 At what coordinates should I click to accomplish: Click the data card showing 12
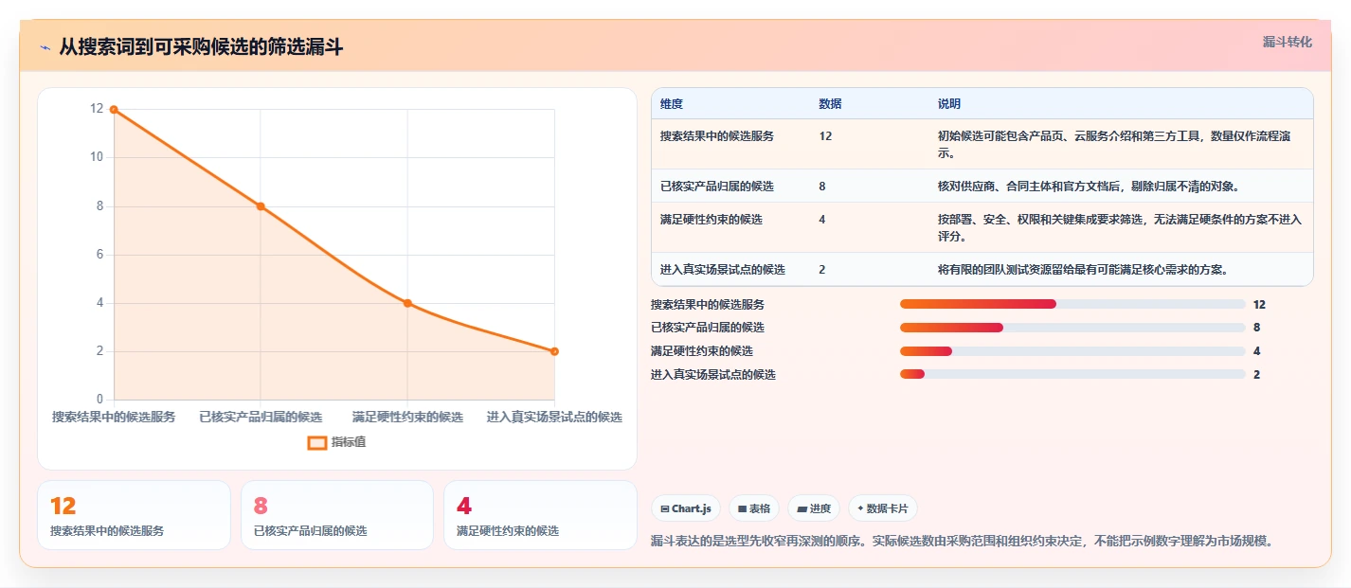[134, 515]
